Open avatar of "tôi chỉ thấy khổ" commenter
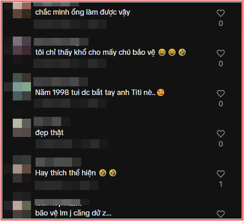244x221 pixels. (22, 46)
